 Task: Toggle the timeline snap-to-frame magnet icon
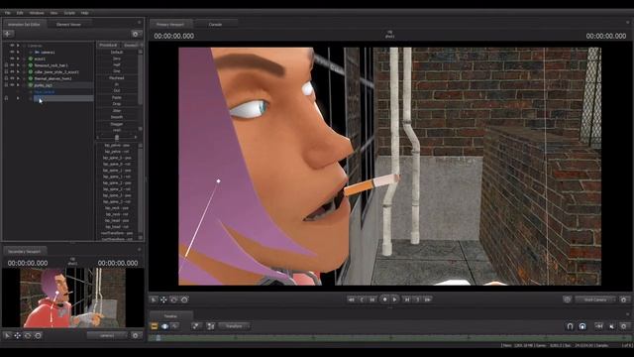(582, 326)
